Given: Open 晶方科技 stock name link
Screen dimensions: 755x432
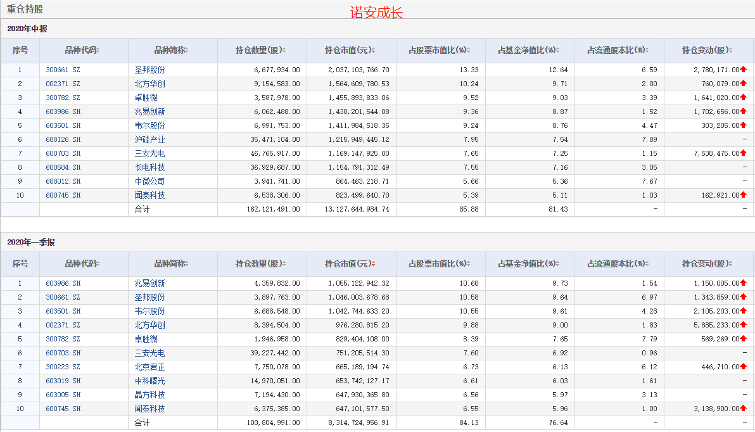Looking at the screenshot, I should (149, 395).
